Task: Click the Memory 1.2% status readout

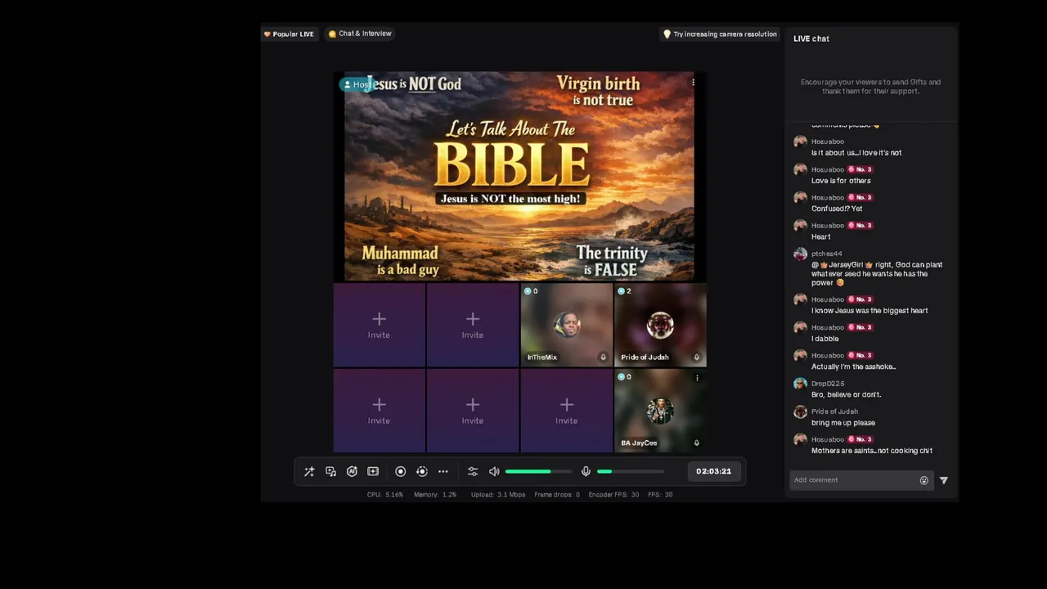Action: click(435, 494)
